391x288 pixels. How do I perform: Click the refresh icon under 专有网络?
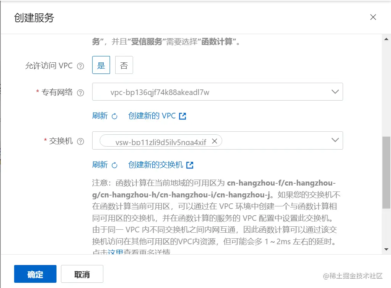pos(114,116)
